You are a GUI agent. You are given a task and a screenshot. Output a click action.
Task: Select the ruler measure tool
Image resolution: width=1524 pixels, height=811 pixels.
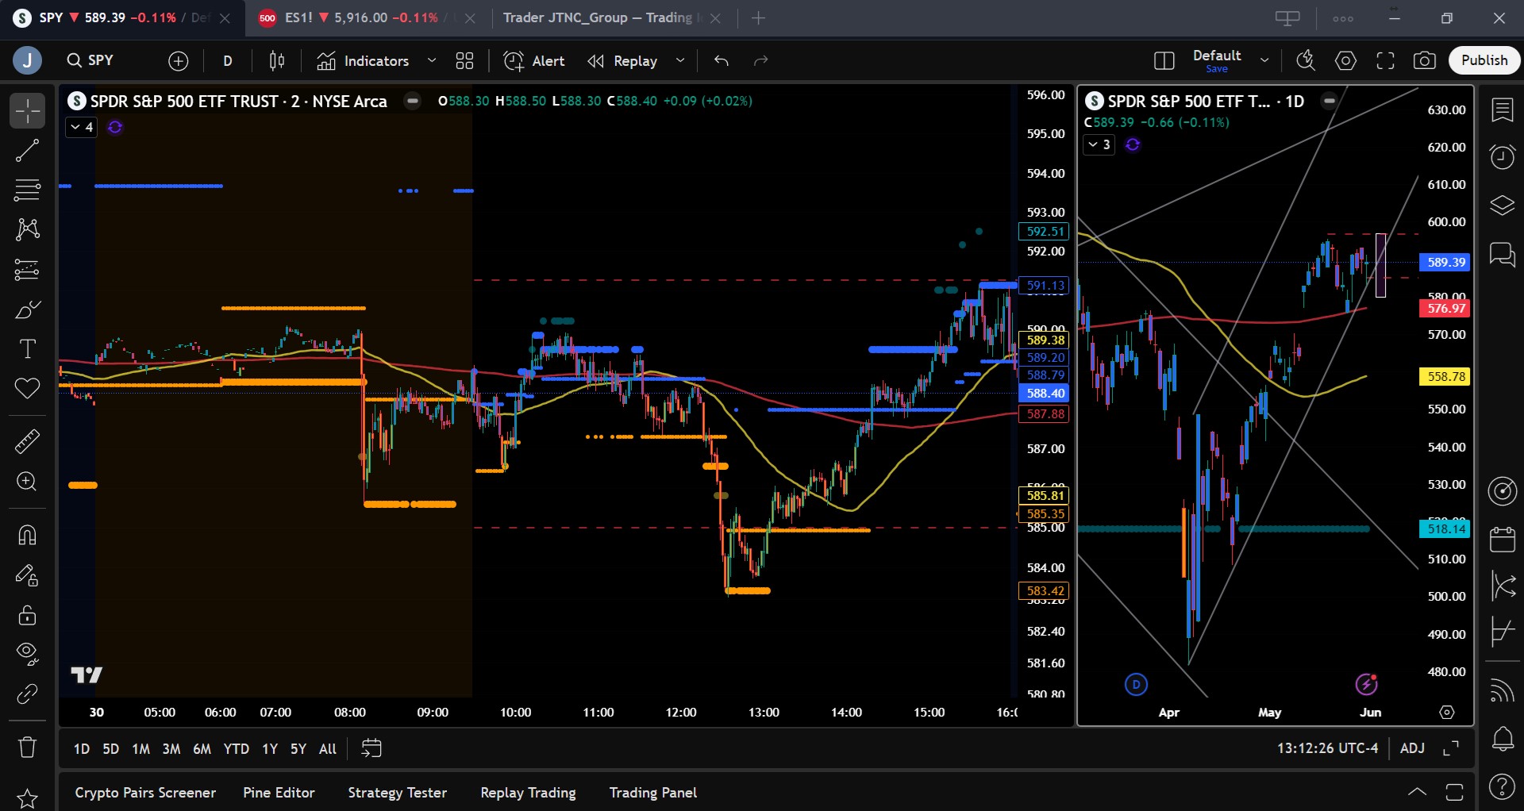[x=27, y=441]
